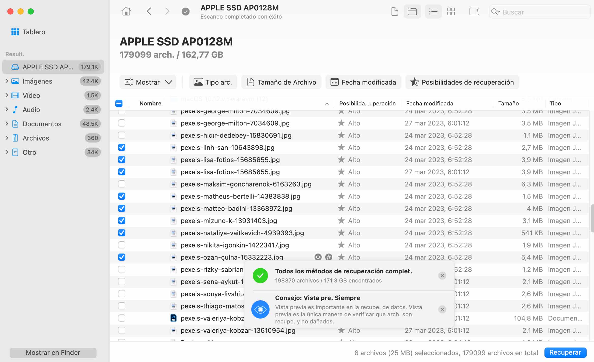
Task: Select APPLE SSD AP... in sidebar
Action: [53, 67]
